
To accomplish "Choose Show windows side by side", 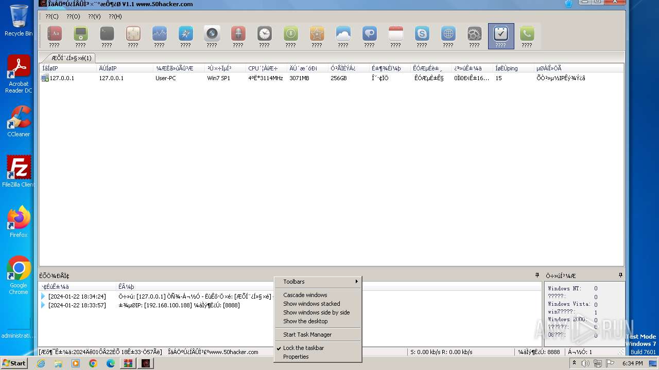I will [x=316, y=312].
